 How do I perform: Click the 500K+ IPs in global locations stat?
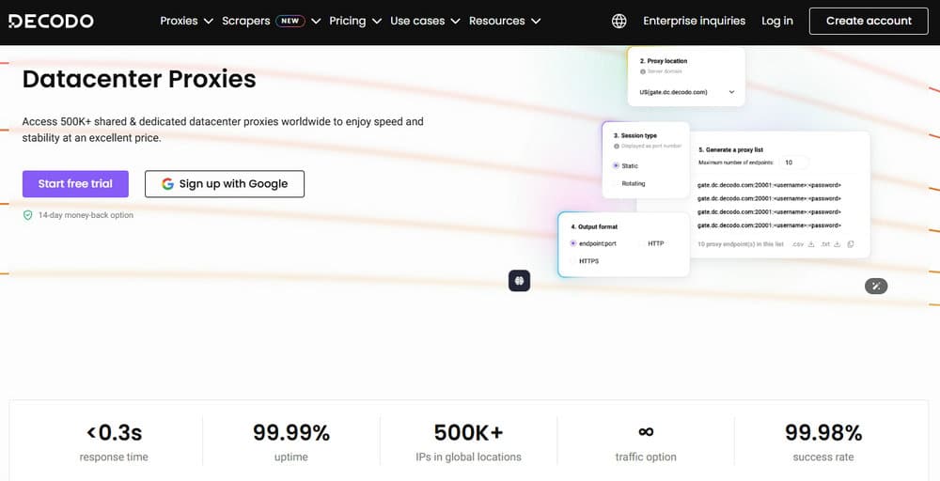pos(469,442)
